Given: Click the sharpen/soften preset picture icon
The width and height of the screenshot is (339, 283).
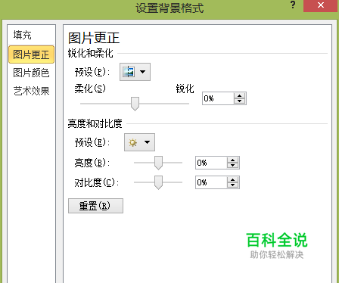Looking at the screenshot, I should [x=129, y=72].
